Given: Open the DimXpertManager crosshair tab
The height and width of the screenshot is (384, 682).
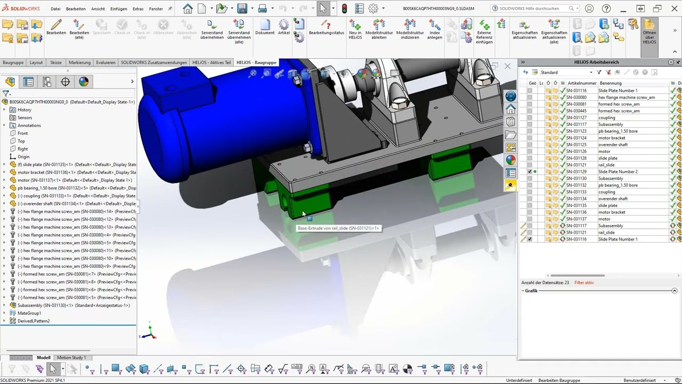Looking at the screenshot, I should coord(65,82).
